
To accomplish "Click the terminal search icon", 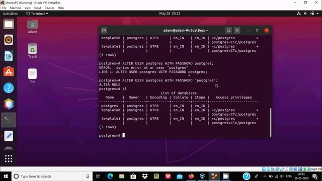I will [x=228, y=30].
